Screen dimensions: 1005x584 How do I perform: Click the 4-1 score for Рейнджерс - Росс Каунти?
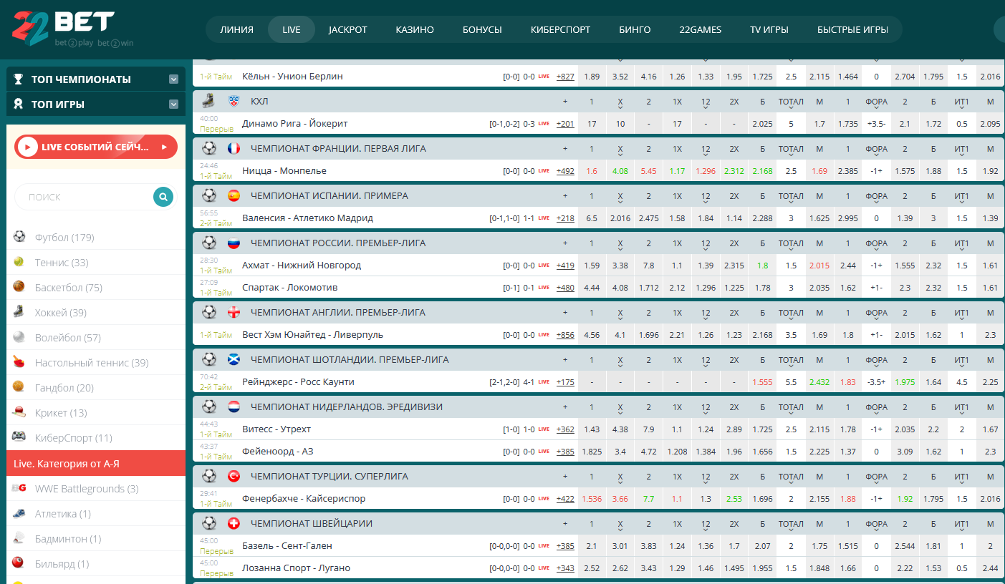click(x=529, y=382)
